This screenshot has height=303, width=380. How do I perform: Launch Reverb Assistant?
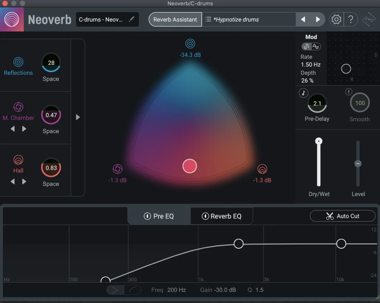coord(175,20)
